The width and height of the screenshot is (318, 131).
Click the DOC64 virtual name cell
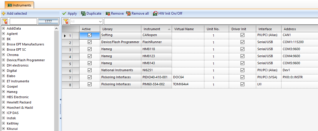point(188,77)
